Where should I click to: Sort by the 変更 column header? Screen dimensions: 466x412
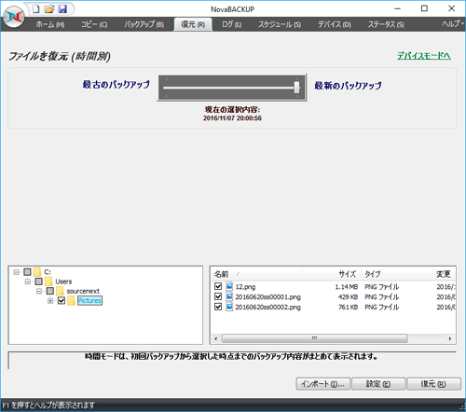(444, 274)
